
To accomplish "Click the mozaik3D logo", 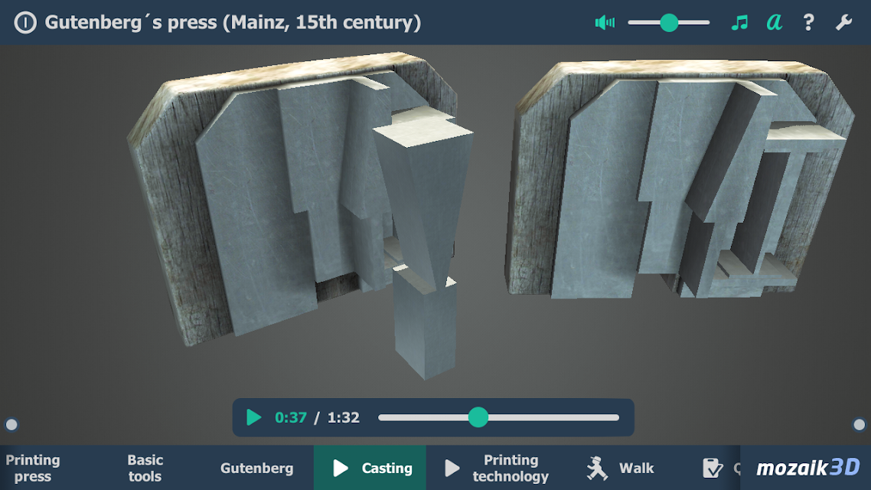I will [x=808, y=468].
